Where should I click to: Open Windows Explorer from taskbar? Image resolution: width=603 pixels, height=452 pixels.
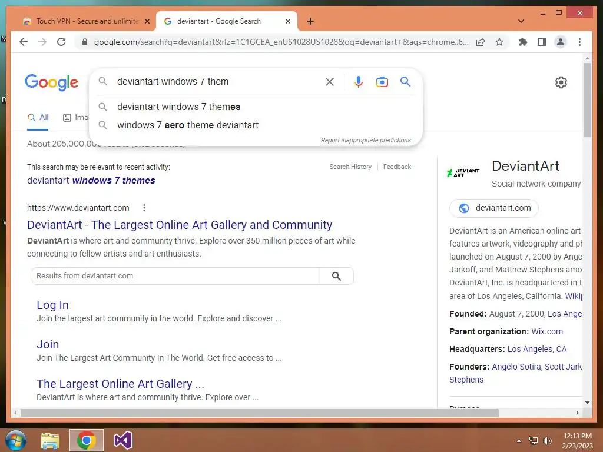(50, 440)
